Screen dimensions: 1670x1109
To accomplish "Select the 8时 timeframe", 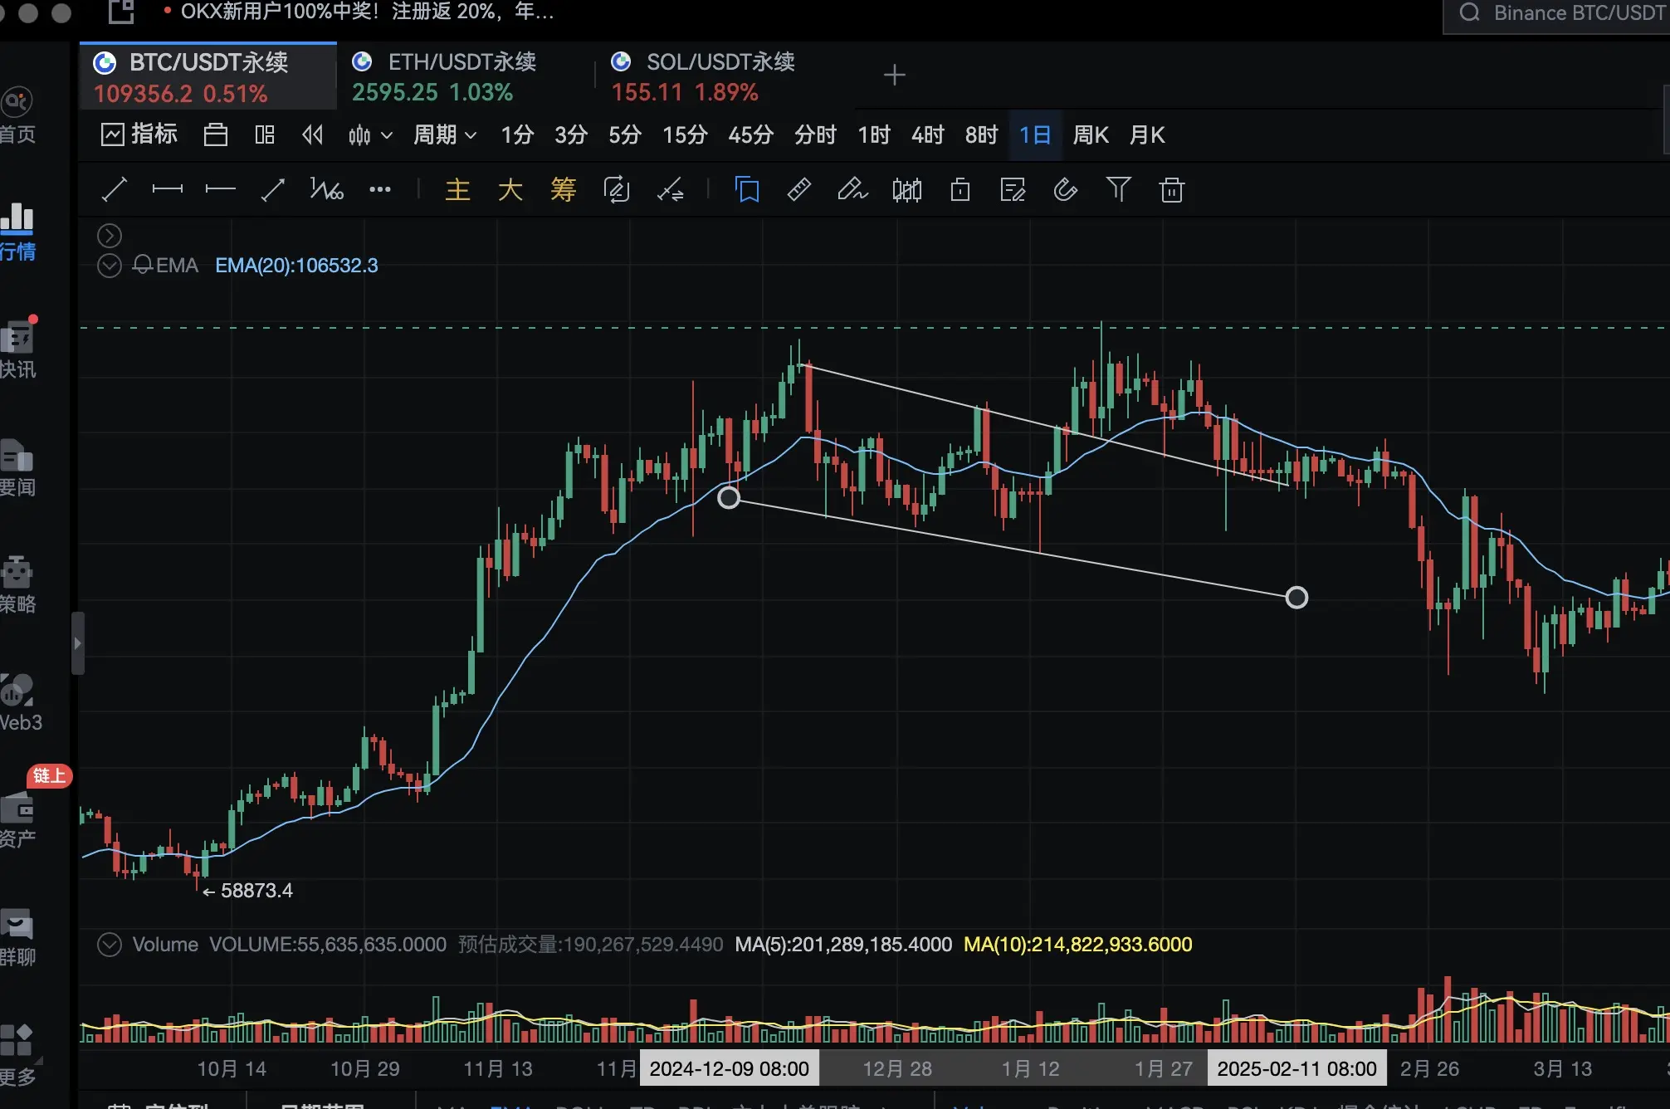I will (x=981, y=134).
